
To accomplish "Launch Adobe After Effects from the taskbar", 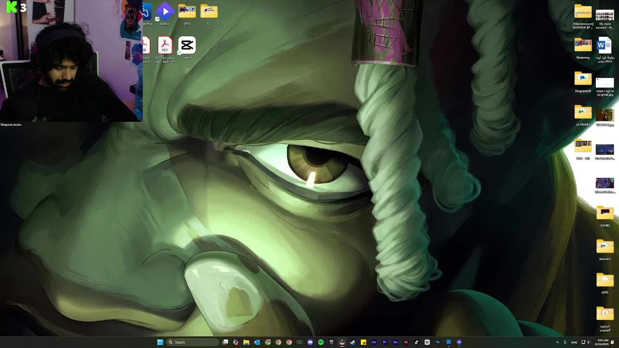I will [395, 342].
